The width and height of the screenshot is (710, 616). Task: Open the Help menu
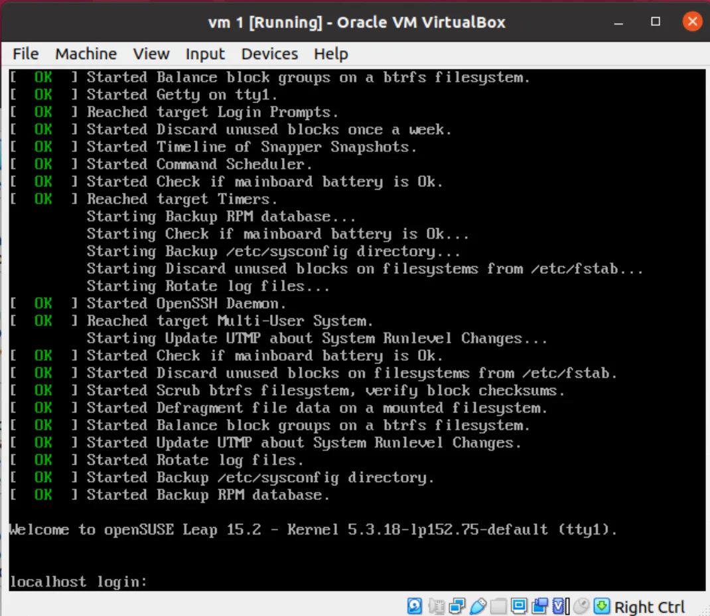click(x=331, y=54)
